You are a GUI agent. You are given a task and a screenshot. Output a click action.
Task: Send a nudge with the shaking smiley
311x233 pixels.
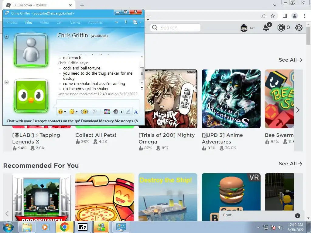click(85, 112)
